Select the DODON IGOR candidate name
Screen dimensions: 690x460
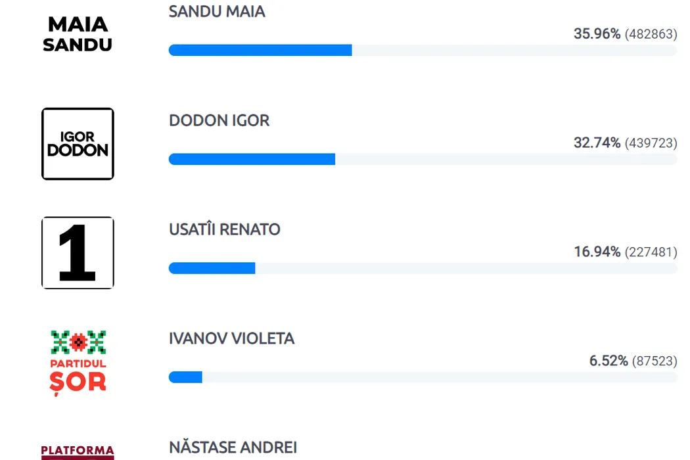219,120
